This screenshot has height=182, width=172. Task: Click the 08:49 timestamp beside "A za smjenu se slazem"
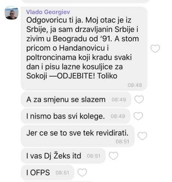119,100
